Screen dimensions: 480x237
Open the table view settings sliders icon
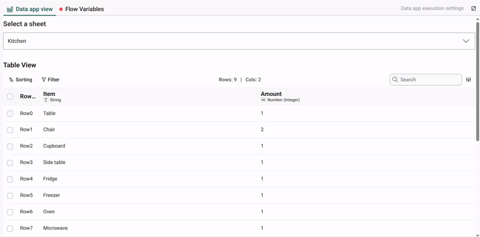pyautogui.click(x=468, y=80)
